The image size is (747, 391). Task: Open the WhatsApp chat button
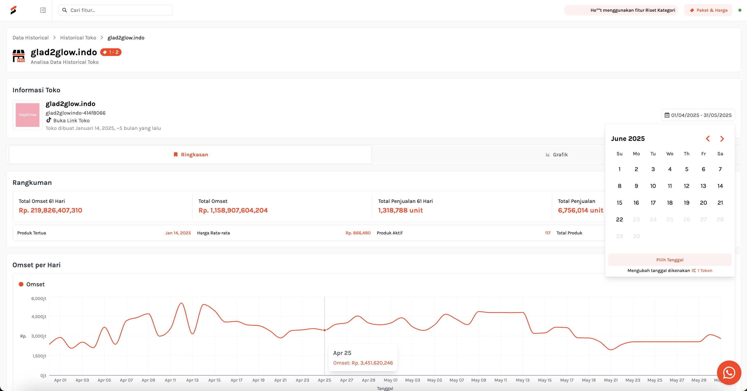(729, 373)
